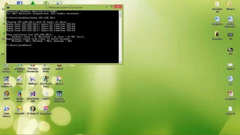Click the 'Ping statistics for 192.168.10.1:' line
Image resolution: width=240 pixels, height=135 pixels.
[29, 34]
